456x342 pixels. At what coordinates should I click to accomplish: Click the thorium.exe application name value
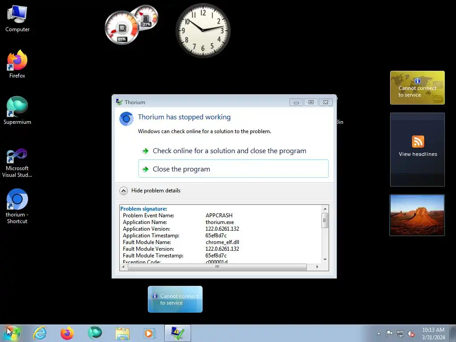pyautogui.click(x=220, y=222)
